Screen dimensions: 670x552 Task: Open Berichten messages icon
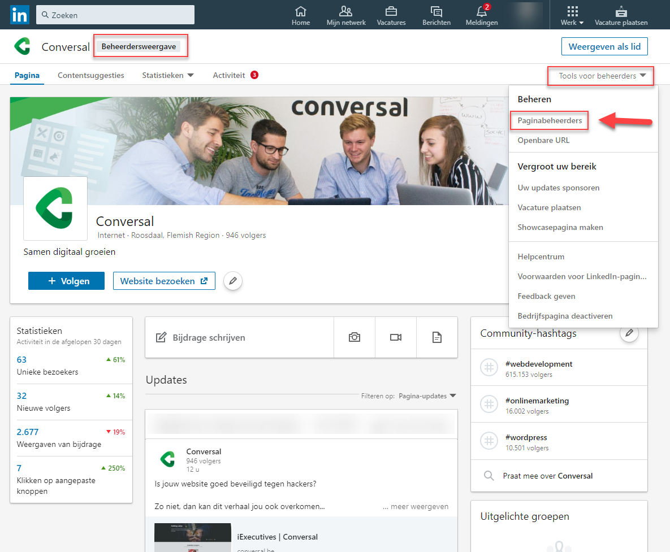click(x=436, y=11)
